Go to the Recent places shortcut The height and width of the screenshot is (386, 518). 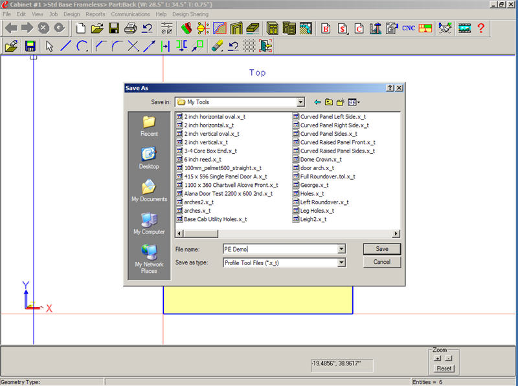[x=149, y=126]
